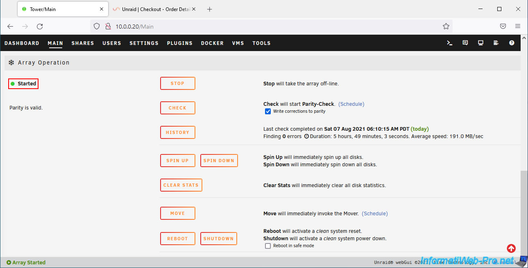
Task: Open the Unraid web terminal icon
Action: [449, 43]
